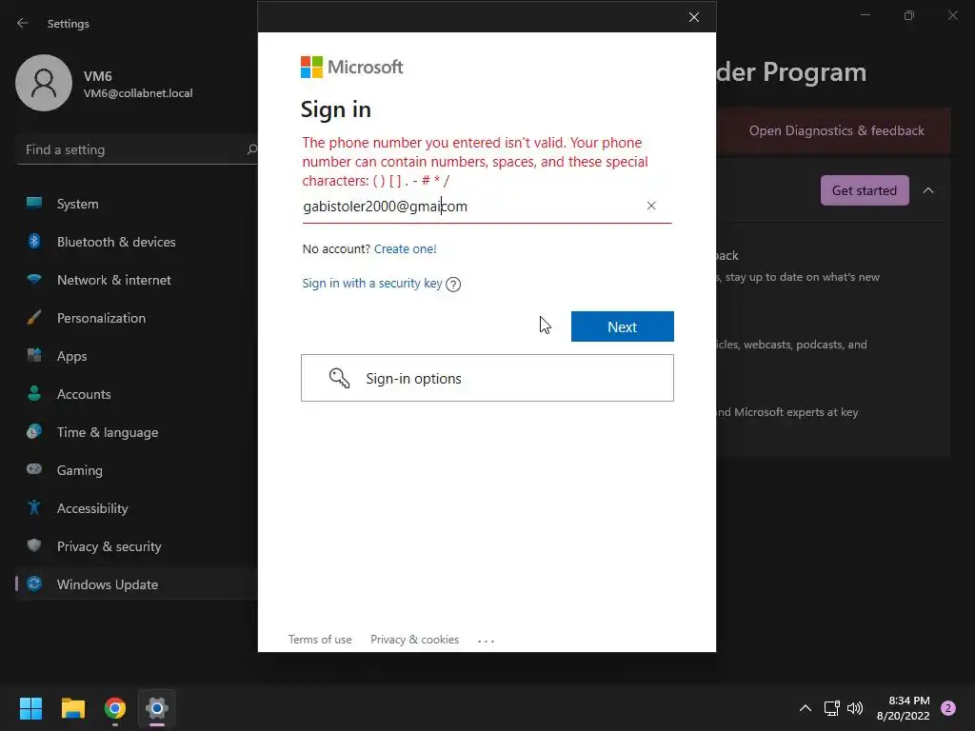Image resolution: width=975 pixels, height=731 pixels.
Task: Click the Create one! link
Action: point(406,248)
